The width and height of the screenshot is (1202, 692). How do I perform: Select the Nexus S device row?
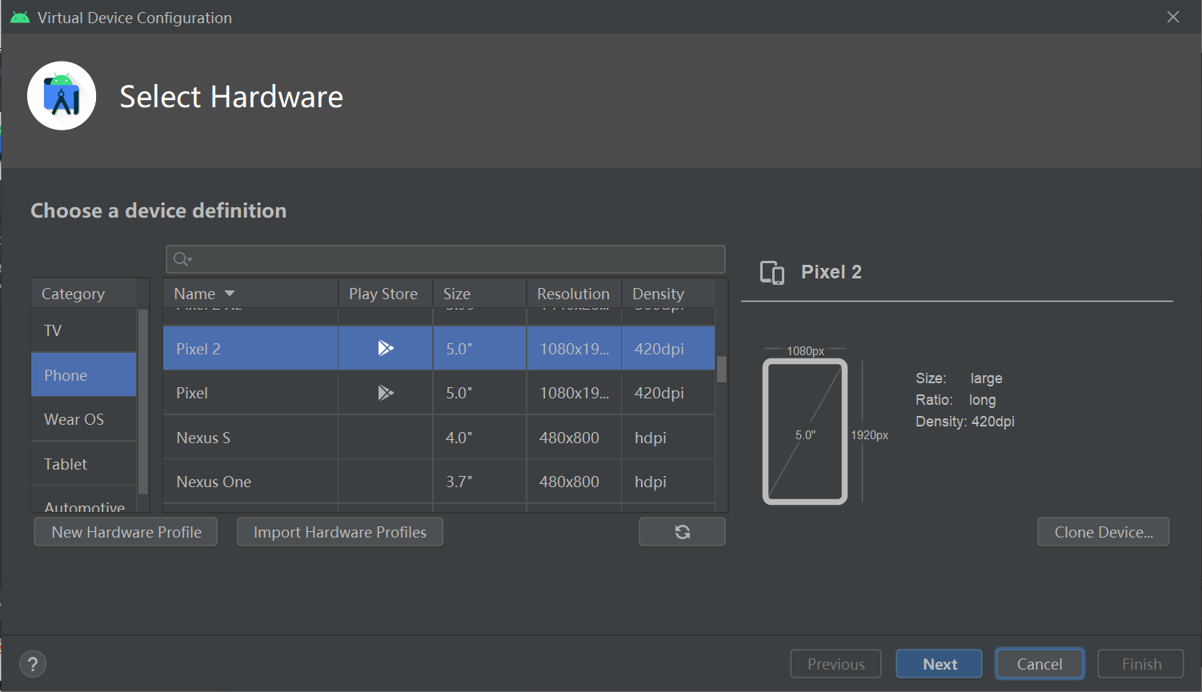click(439, 438)
